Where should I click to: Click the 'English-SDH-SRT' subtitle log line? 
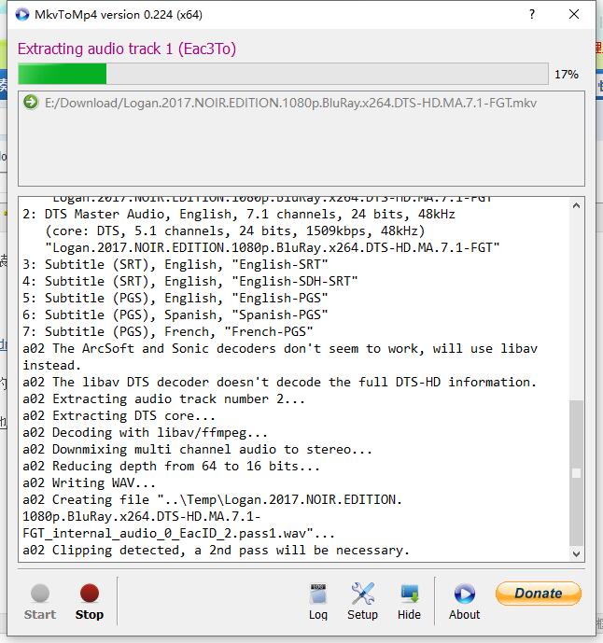(x=189, y=281)
